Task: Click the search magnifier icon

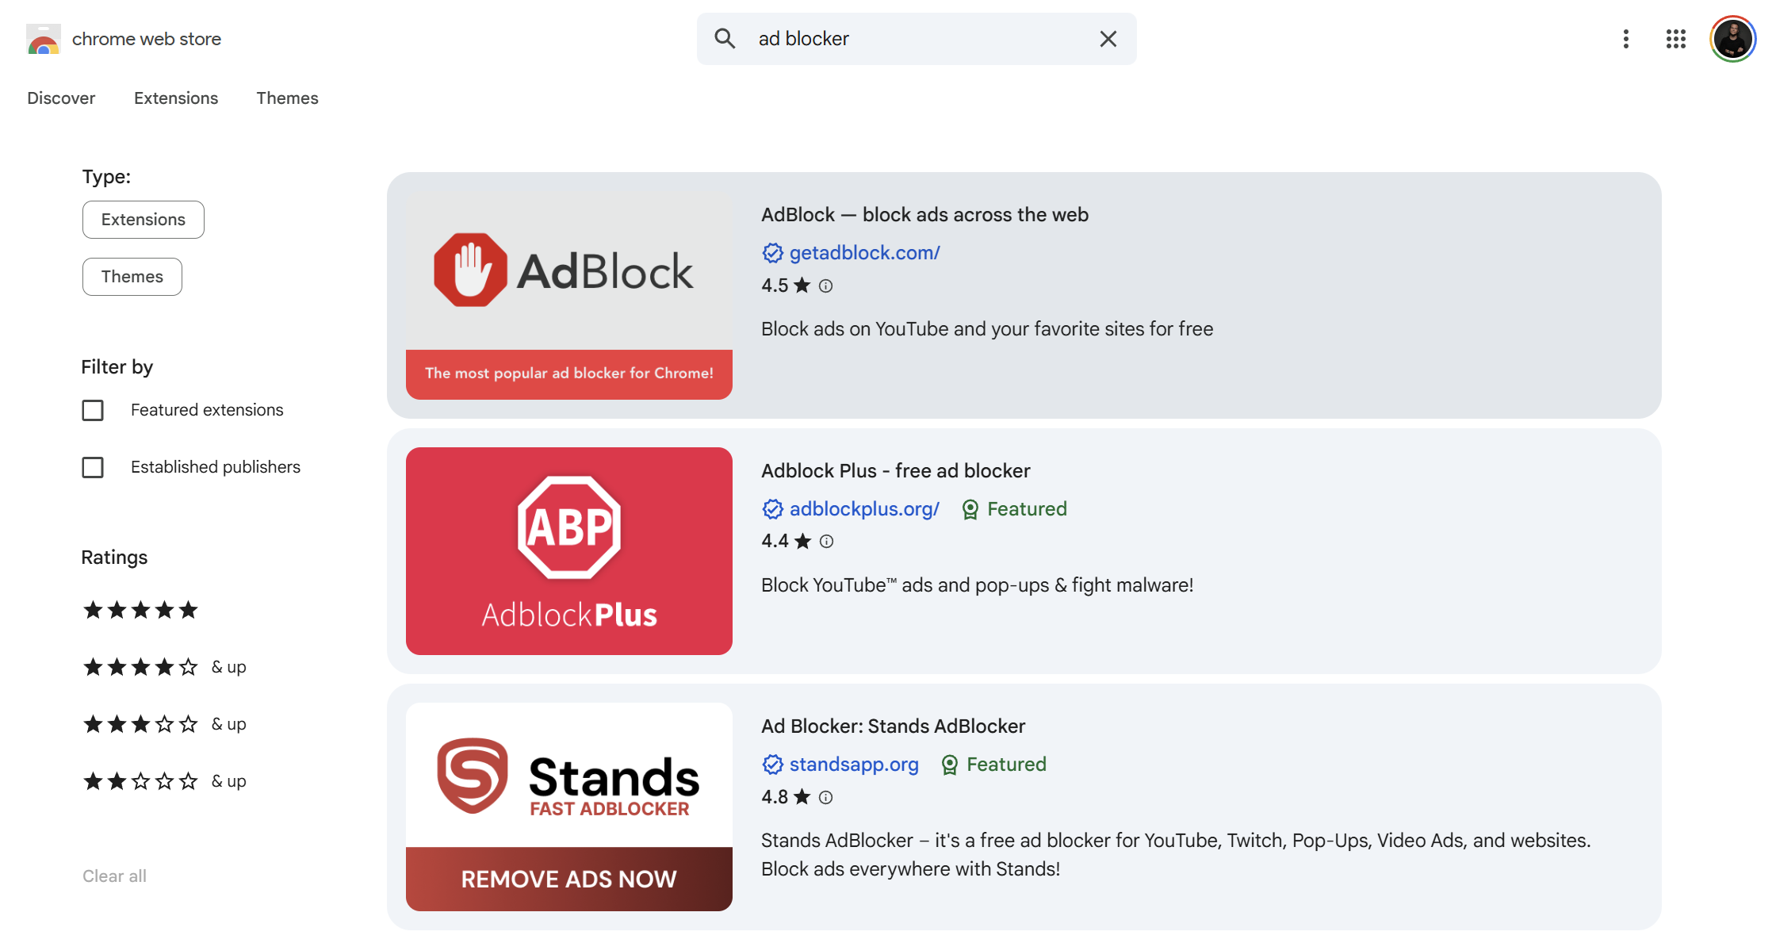Action: (725, 38)
